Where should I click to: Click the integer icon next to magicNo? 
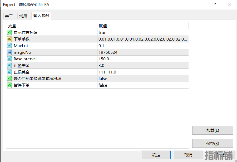click(x=9, y=52)
